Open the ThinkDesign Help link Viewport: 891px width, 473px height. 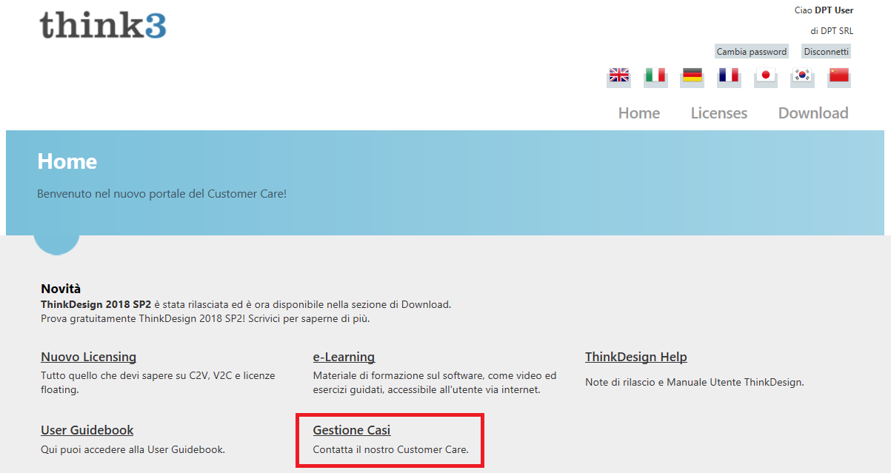[635, 358]
